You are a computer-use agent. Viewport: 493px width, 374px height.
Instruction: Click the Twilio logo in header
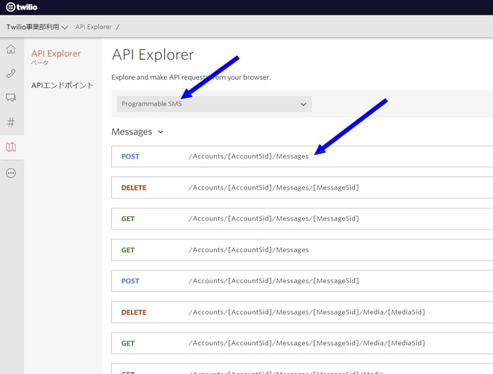[x=21, y=7]
